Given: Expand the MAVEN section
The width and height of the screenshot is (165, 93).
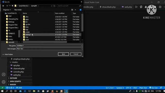Looking at the screenshot, I should (13, 84).
